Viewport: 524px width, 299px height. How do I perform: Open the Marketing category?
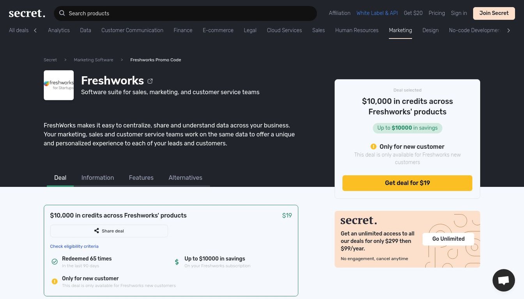point(400,30)
